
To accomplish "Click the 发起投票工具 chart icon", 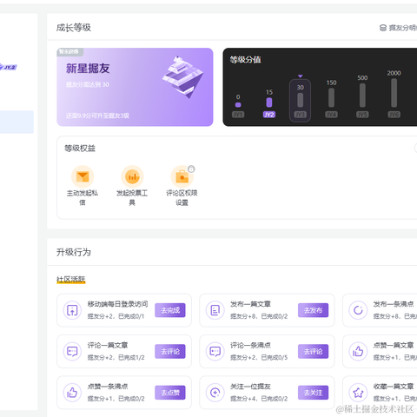I will coord(132,176).
